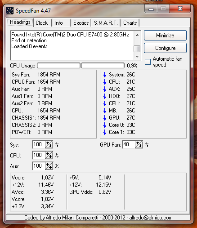Screen dimensions: 197x228
Task: Click the log scrollbar thumb
Action: pos(137,49)
